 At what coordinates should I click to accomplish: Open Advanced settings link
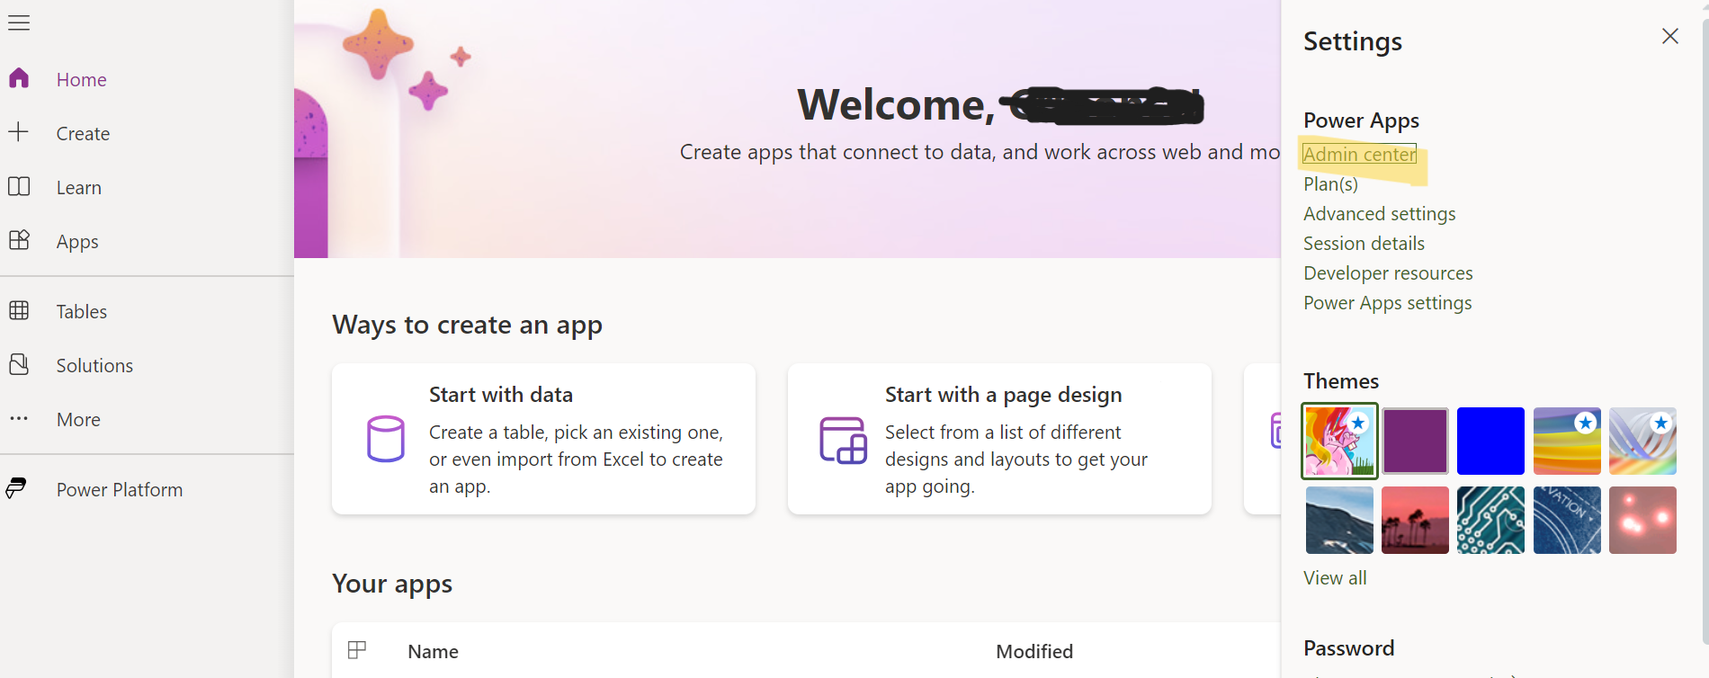click(x=1379, y=213)
